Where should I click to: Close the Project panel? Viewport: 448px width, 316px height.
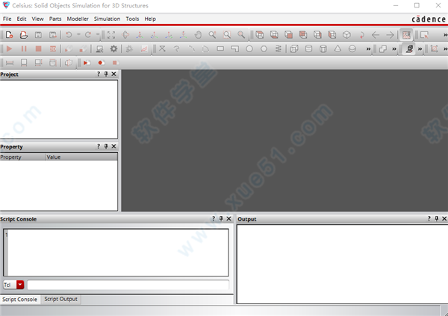(x=113, y=74)
